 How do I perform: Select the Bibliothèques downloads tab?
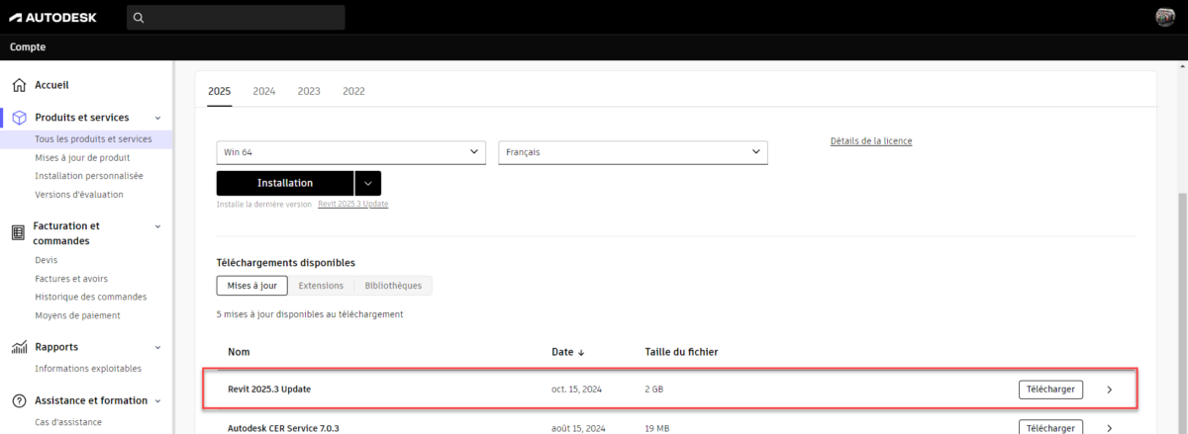coord(392,286)
